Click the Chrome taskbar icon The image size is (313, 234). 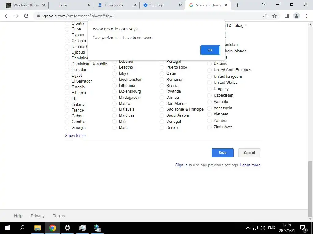(53, 228)
